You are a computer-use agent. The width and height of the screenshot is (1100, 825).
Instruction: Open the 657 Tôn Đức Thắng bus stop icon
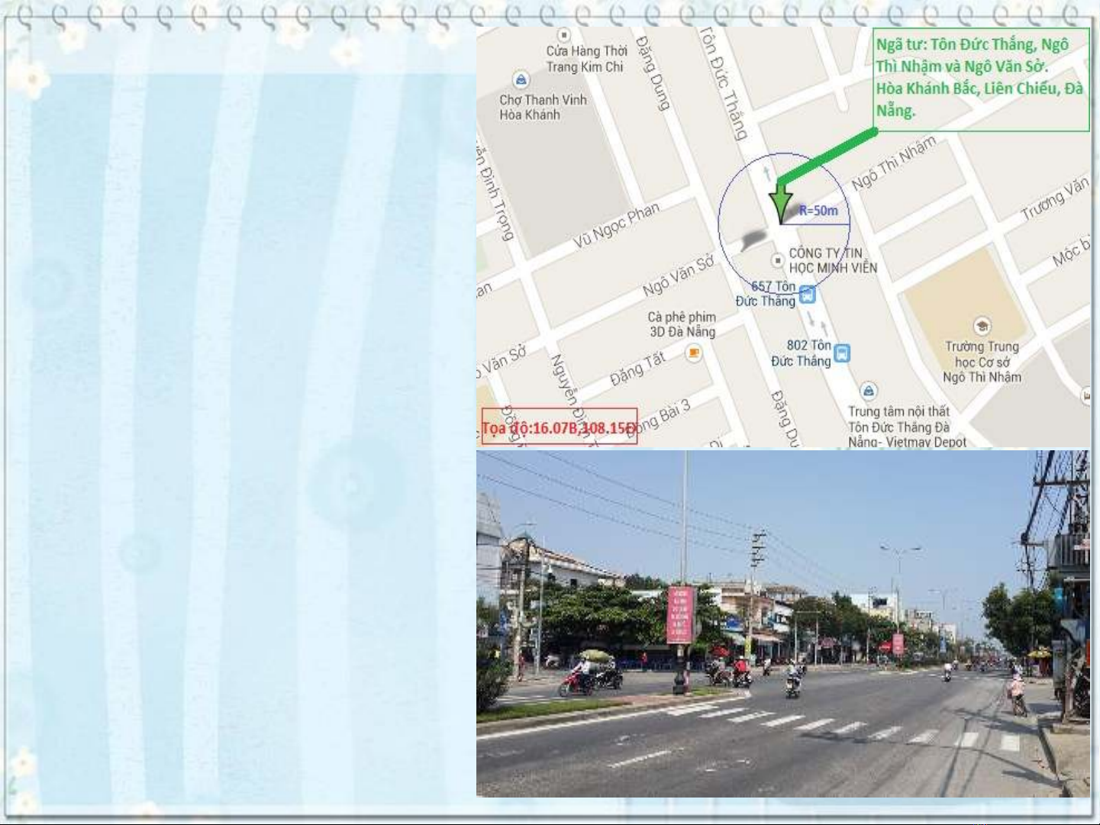pyautogui.click(x=807, y=295)
